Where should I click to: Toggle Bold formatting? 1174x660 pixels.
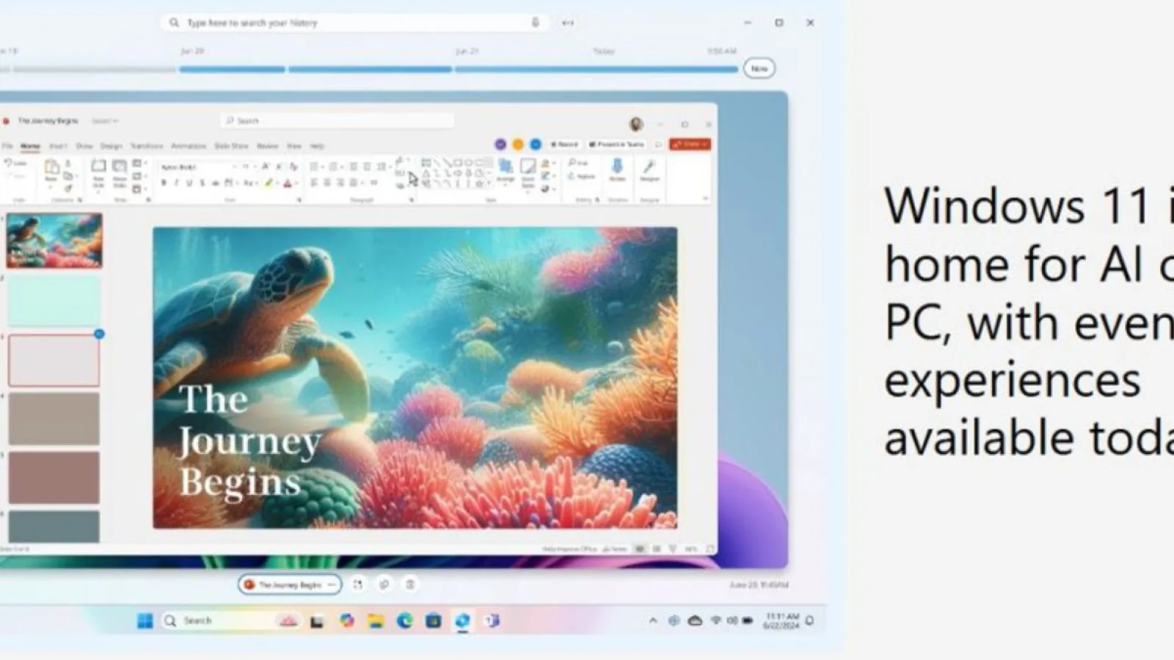click(164, 183)
